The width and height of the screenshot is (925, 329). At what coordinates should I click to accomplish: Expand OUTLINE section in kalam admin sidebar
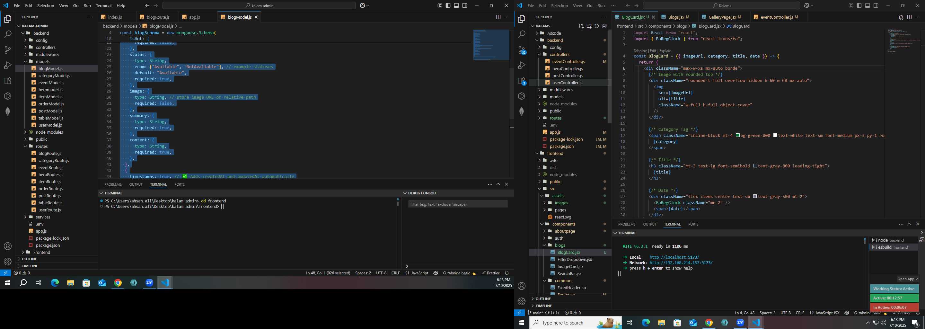point(29,259)
